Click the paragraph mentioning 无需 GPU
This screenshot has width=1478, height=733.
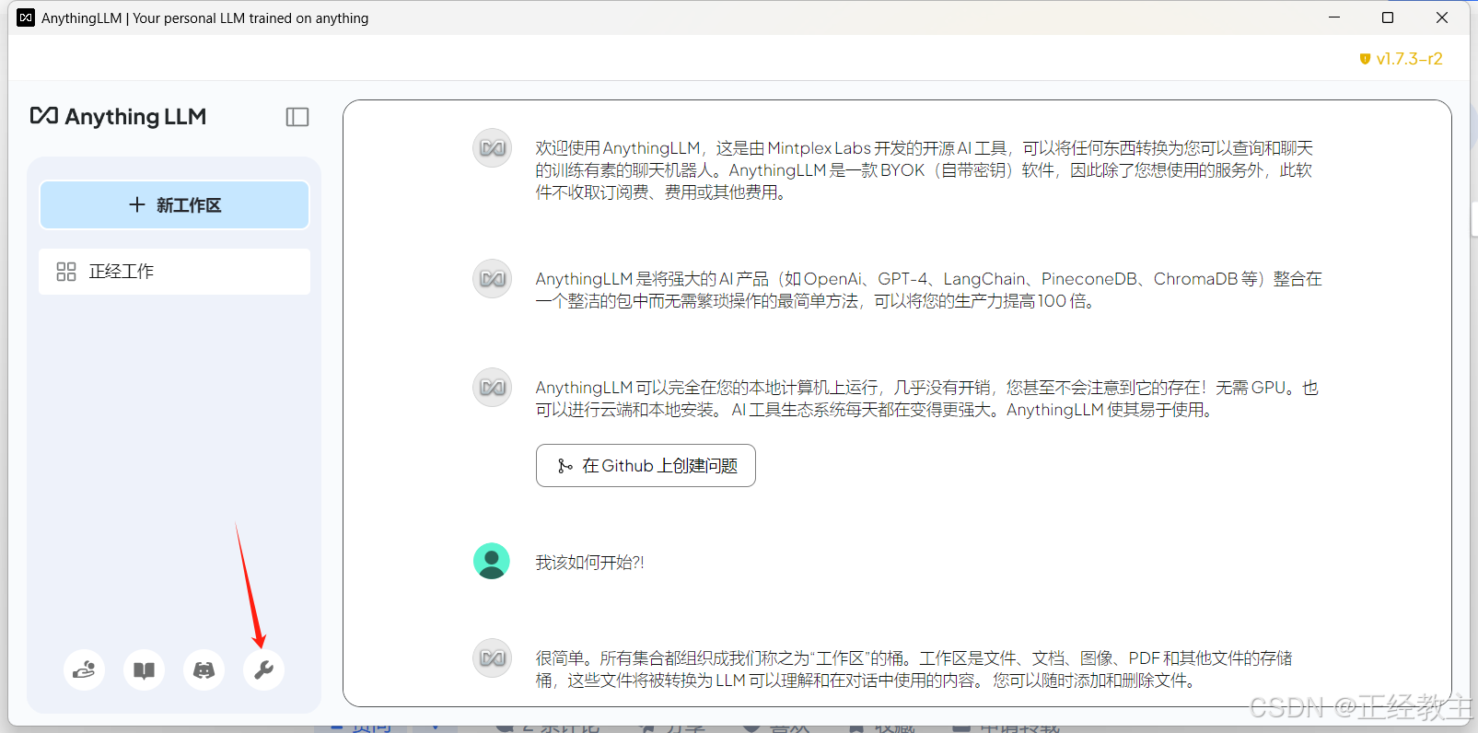pos(927,399)
